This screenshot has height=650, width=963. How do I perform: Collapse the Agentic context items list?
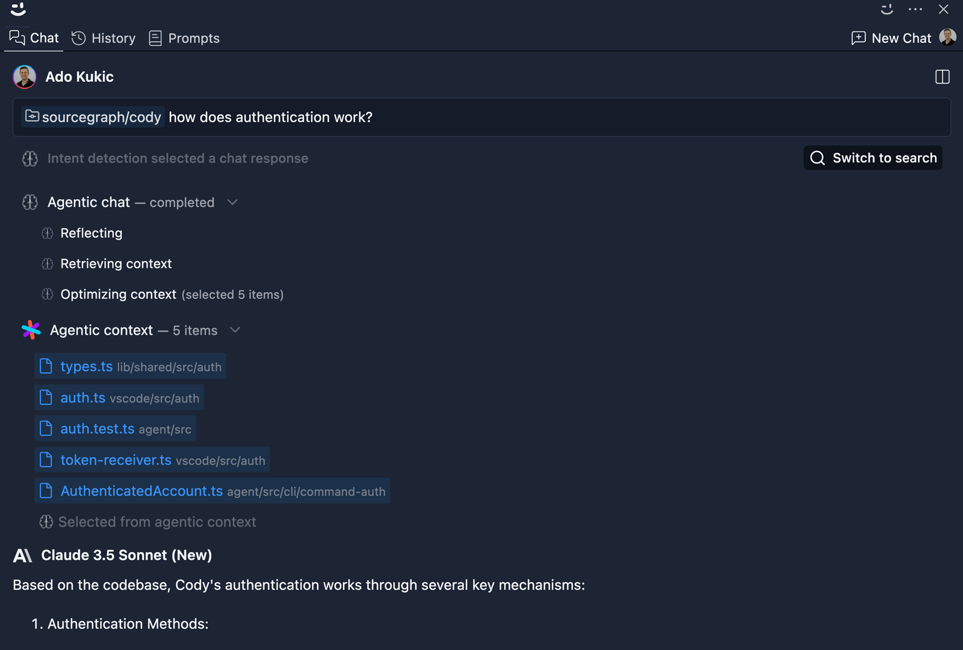[235, 330]
